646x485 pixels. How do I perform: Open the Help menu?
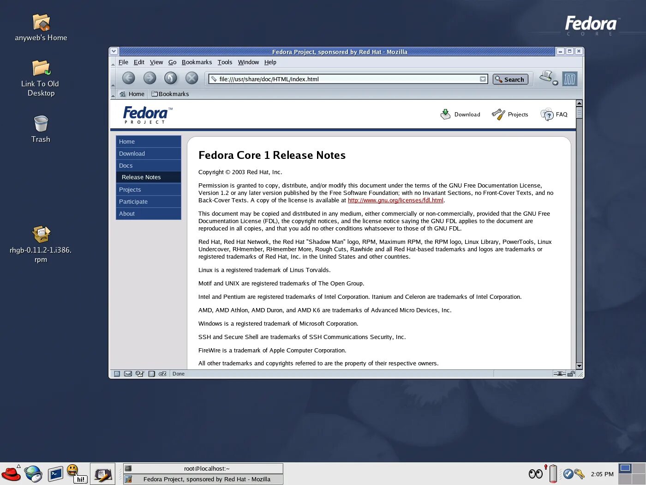click(x=270, y=62)
